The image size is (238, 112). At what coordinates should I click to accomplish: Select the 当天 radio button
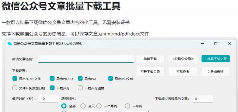tap(83, 106)
